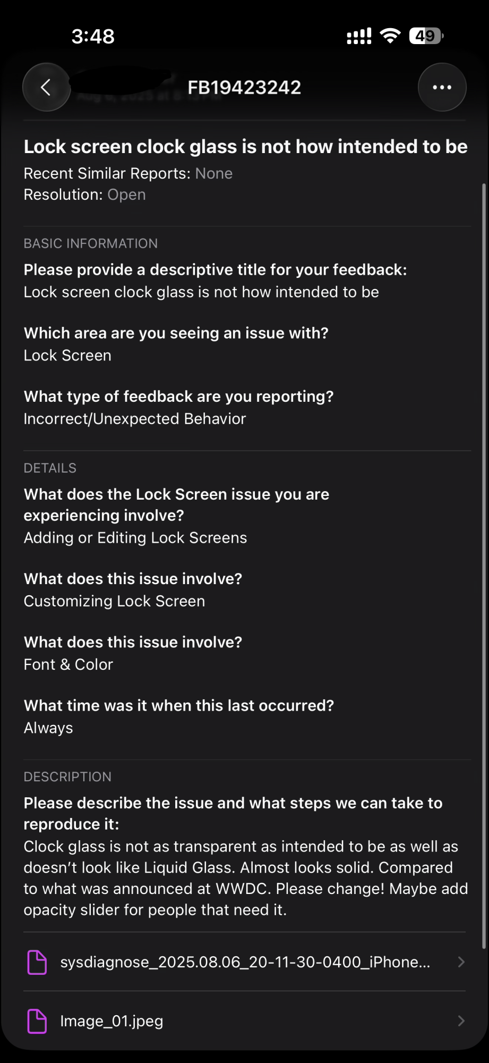This screenshot has width=489, height=1063.
Task: Tap the battery indicator in status bar
Action: tap(426, 36)
